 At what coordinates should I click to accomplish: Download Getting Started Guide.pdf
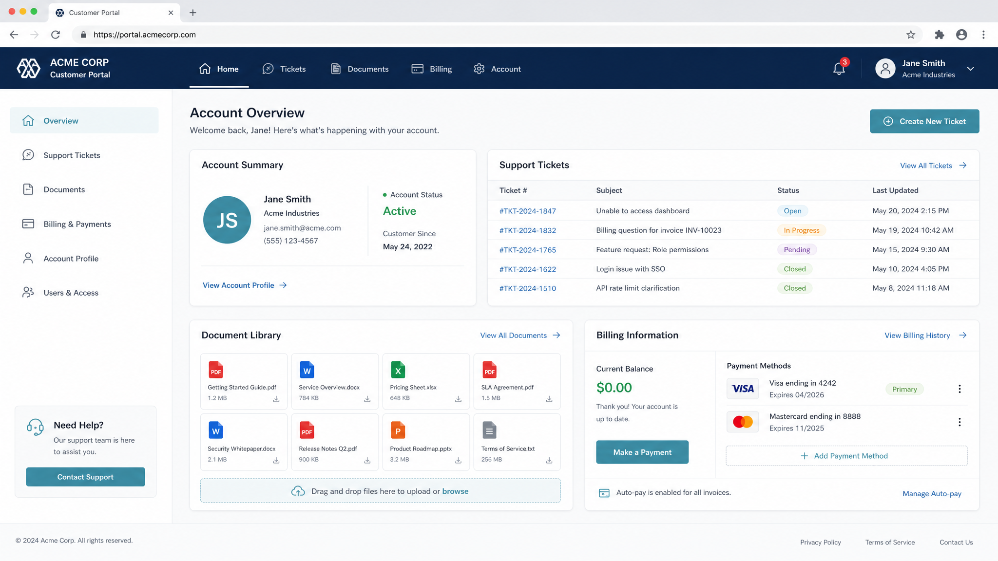pyautogui.click(x=276, y=399)
